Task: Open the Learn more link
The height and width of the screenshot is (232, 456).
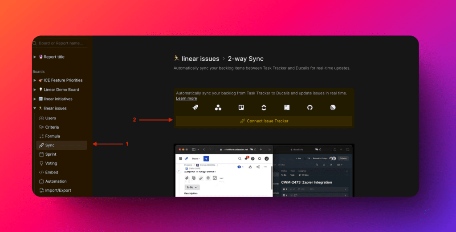Action: [186, 98]
